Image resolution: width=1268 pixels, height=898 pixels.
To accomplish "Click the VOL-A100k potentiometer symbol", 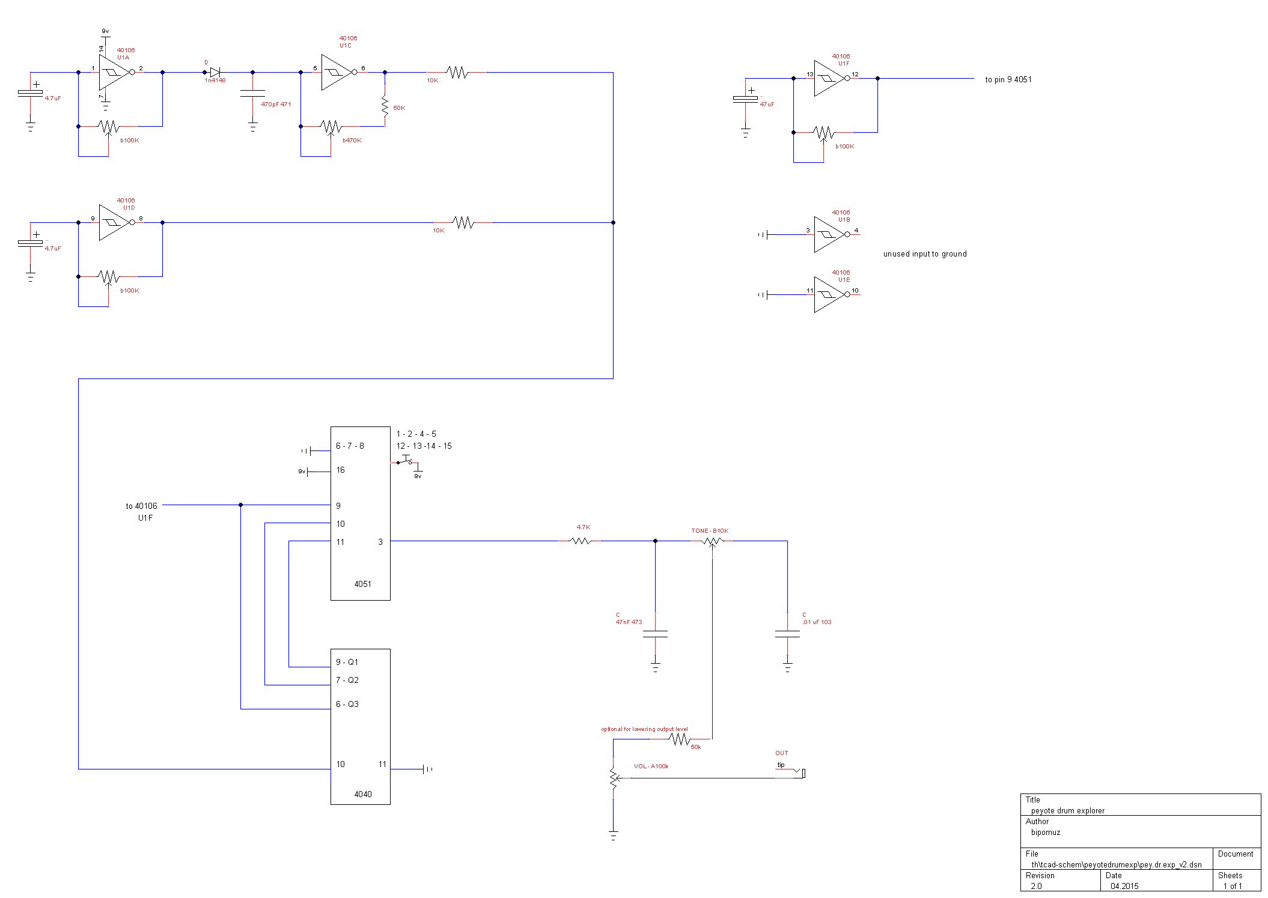I will pyautogui.click(x=614, y=778).
